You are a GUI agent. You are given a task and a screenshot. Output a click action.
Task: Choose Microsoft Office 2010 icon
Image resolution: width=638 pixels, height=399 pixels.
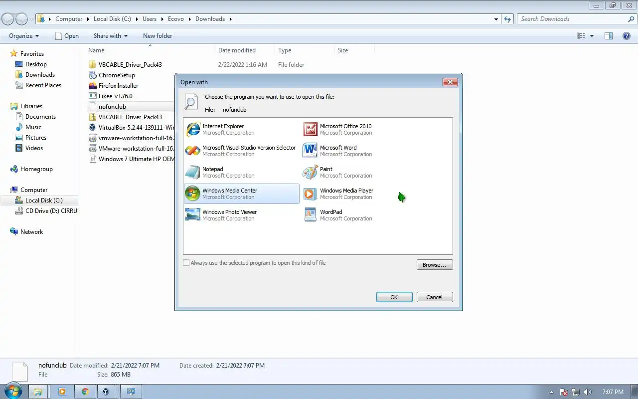[311, 129]
